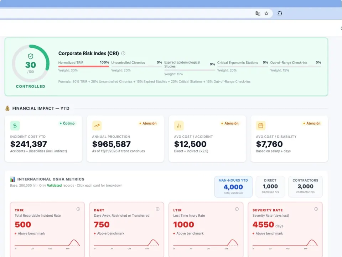Screen dimensions: 342x257
Task: Click the $965,587 annual projection value
Action: (112, 144)
